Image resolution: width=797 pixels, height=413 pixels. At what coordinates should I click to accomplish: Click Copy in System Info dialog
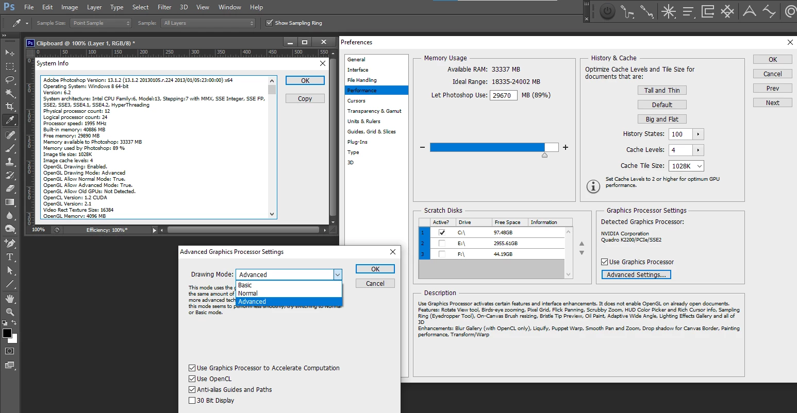coord(305,98)
